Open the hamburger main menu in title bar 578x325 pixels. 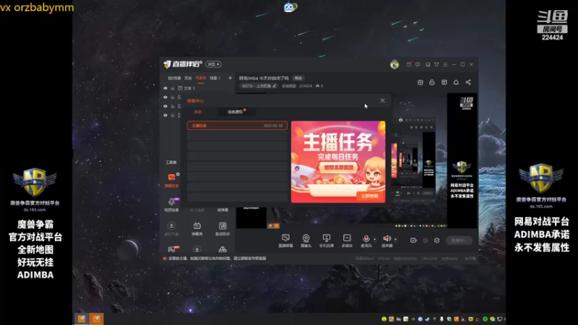445,64
